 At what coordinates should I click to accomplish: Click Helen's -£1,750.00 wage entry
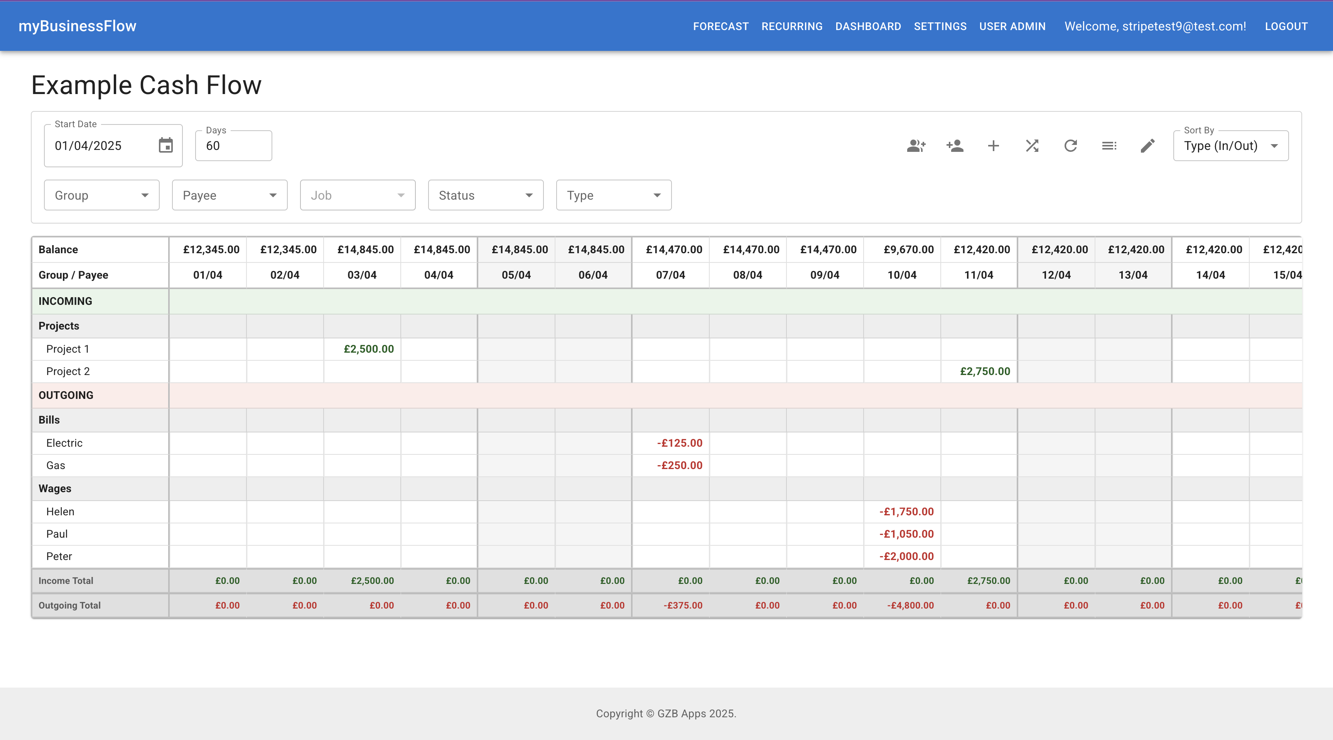click(907, 511)
